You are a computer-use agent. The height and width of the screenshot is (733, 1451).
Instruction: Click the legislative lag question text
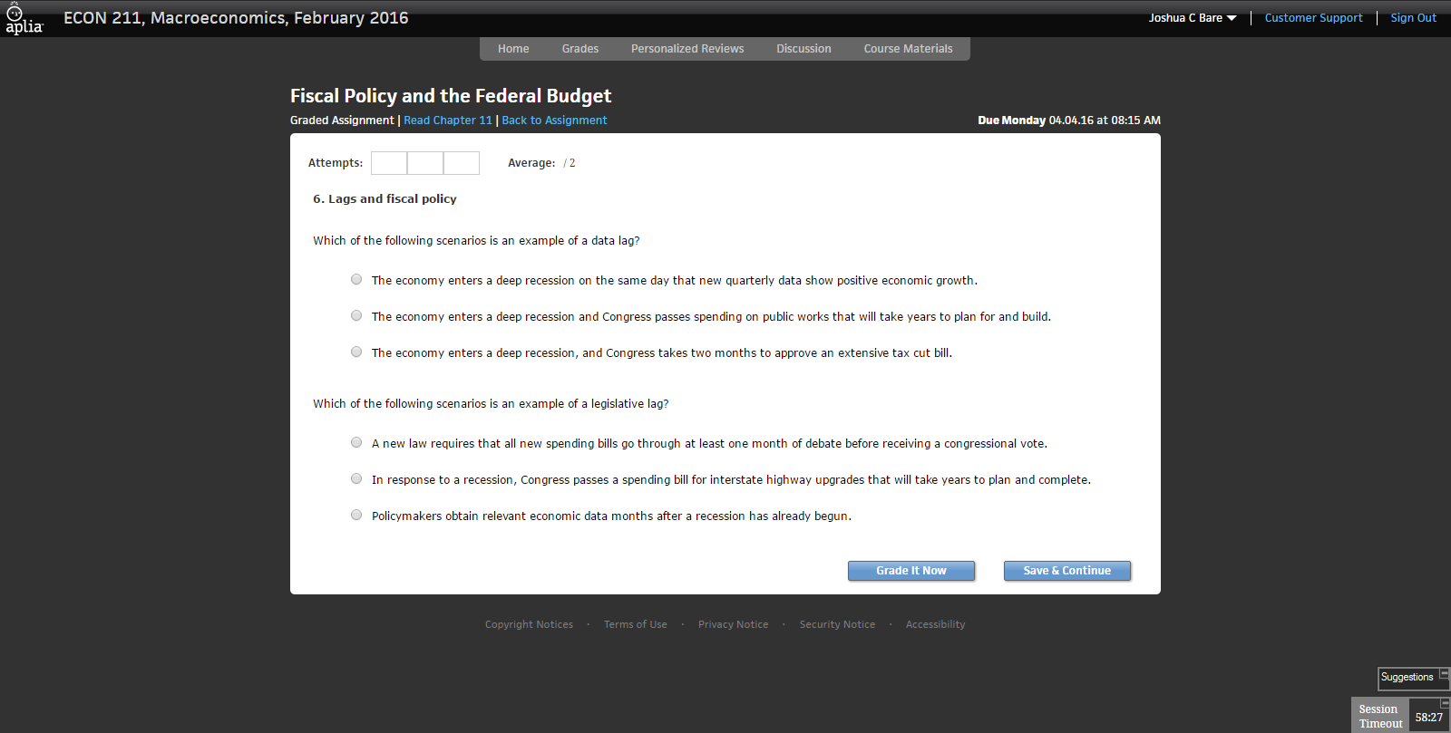[x=491, y=404]
